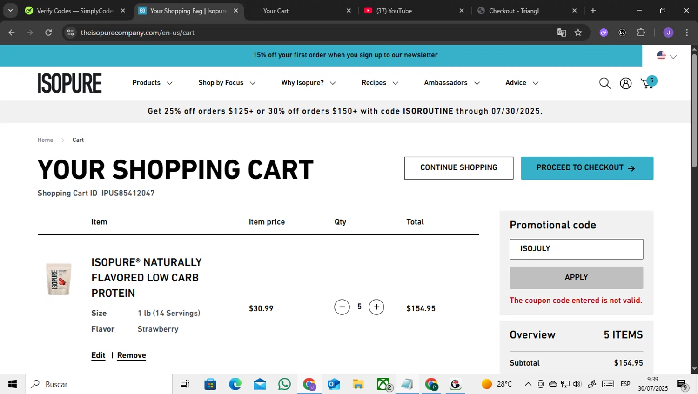Image resolution: width=698 pixels, height=394 pixels.
Task: Open the Chrome extensions puzzle icon
Action: pyautogui.click(x=641, y=33)
